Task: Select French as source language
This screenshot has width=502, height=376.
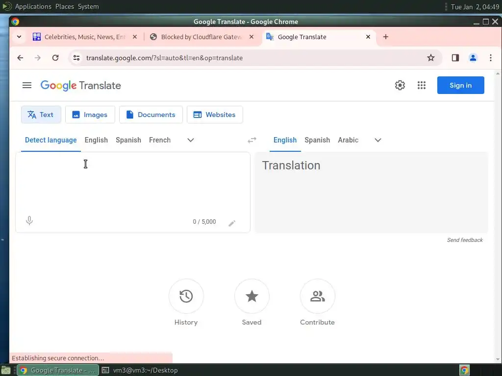Action: pos(160,140)
